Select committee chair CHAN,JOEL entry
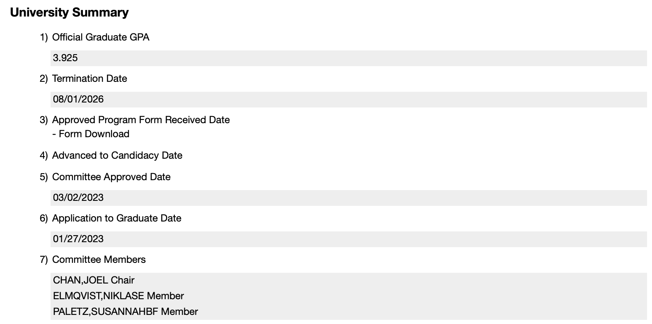This screenshot has height=324, width=652. click(x=94, y=280)
